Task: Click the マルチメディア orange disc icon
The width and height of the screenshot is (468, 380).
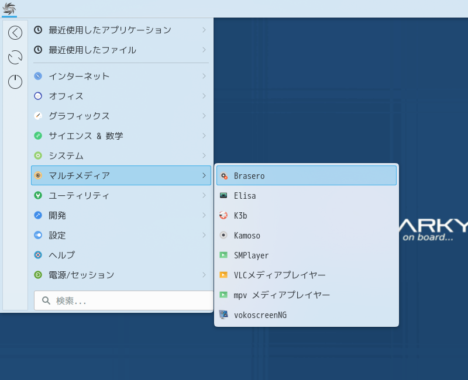Action: pyautogui.click(x=38, y=175)
